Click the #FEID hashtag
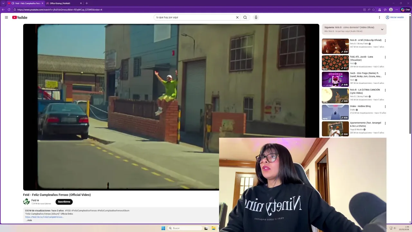 pos(68,211)
